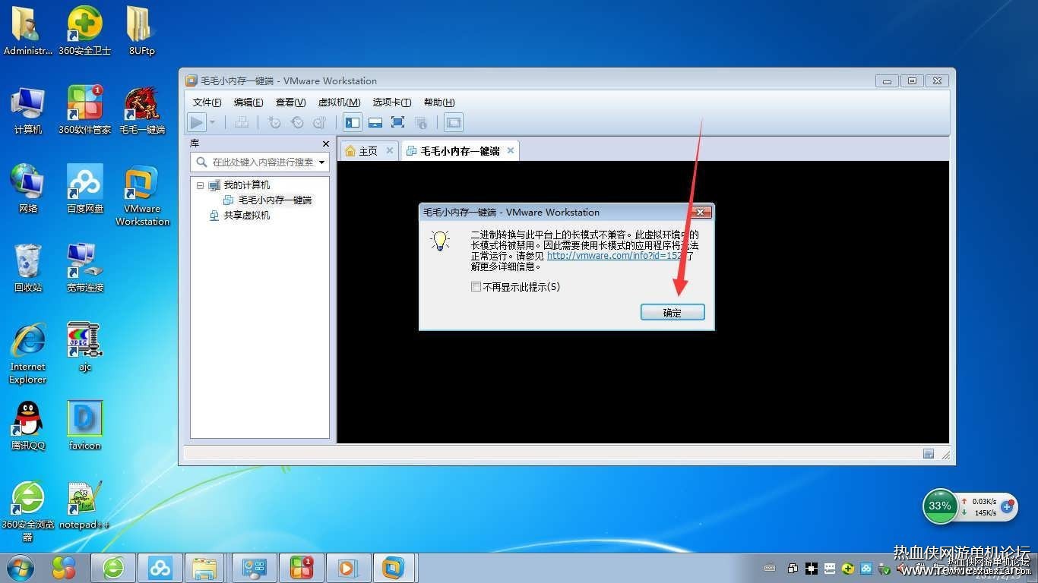
Task: Click the console view icon in toolbar
Action: pos(454,122)
